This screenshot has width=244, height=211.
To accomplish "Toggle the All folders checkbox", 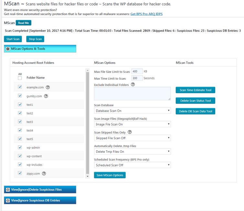I will [20, 78].
